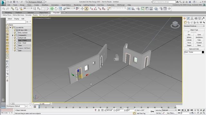Image resolution: width=206 pixels, height=115 pixels.
Task: Select the Move transform tool
Action: click(x=52, y=9)
